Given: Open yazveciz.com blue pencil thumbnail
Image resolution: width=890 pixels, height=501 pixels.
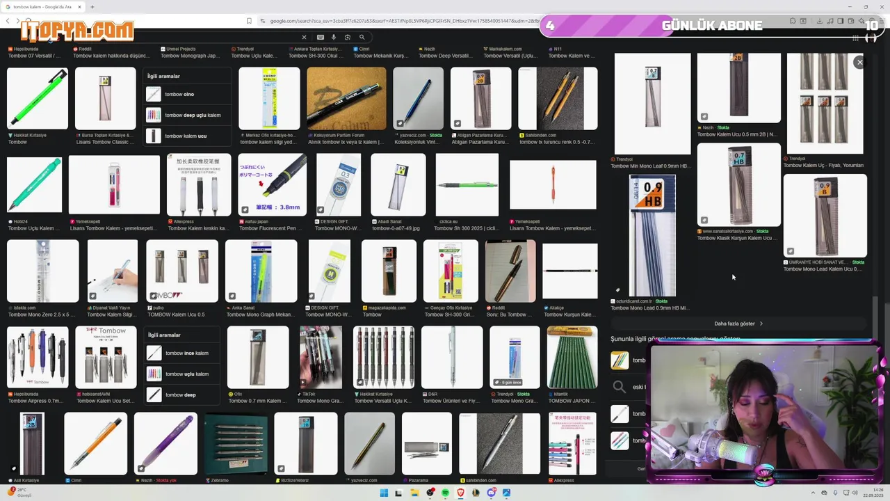Looking at the screenshot, I should (x=418, y=98).
